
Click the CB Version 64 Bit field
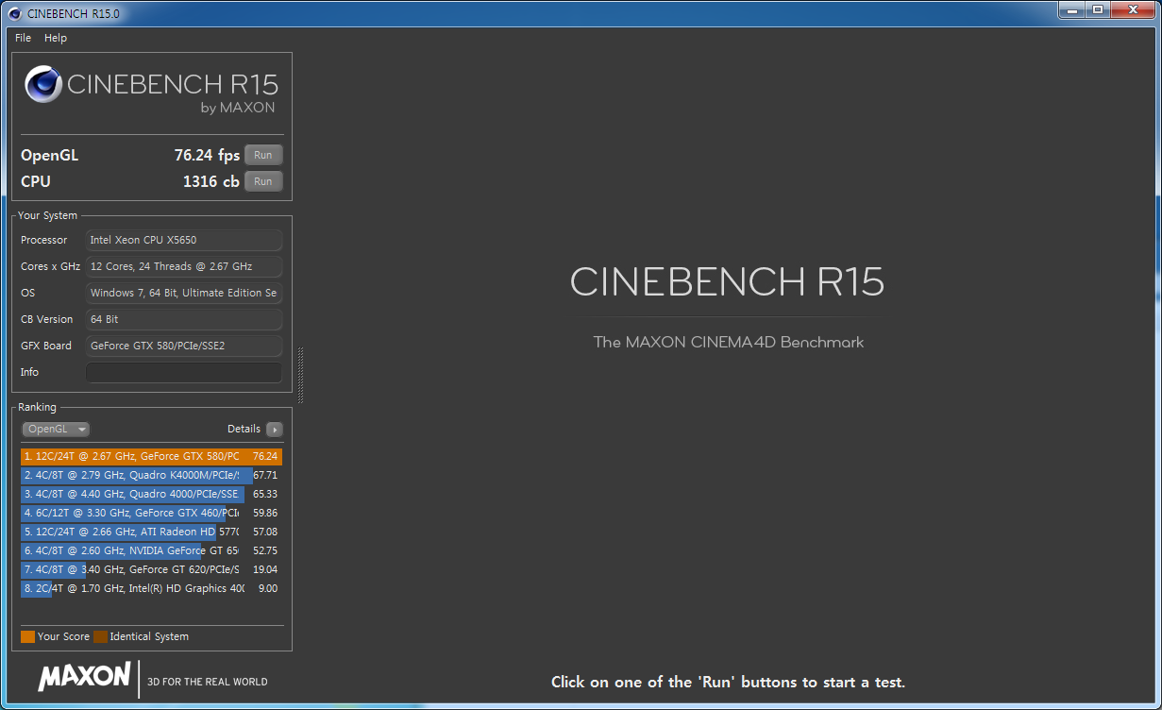(184, 319)
